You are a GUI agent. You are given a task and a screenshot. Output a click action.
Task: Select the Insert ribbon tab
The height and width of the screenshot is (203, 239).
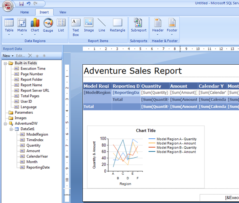click(44, 12)
